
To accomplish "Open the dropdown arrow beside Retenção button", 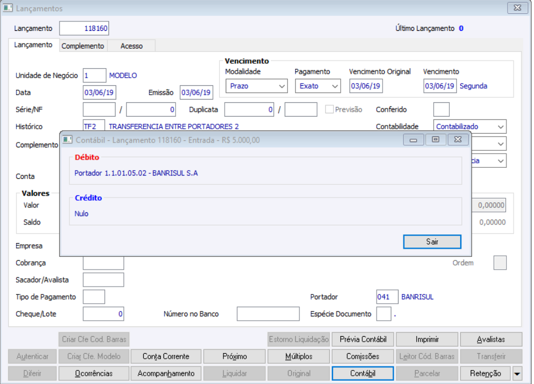I will [x=517, y=374].
